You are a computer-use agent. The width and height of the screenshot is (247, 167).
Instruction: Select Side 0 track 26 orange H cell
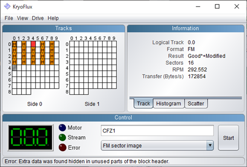click(x=43, y=56)
